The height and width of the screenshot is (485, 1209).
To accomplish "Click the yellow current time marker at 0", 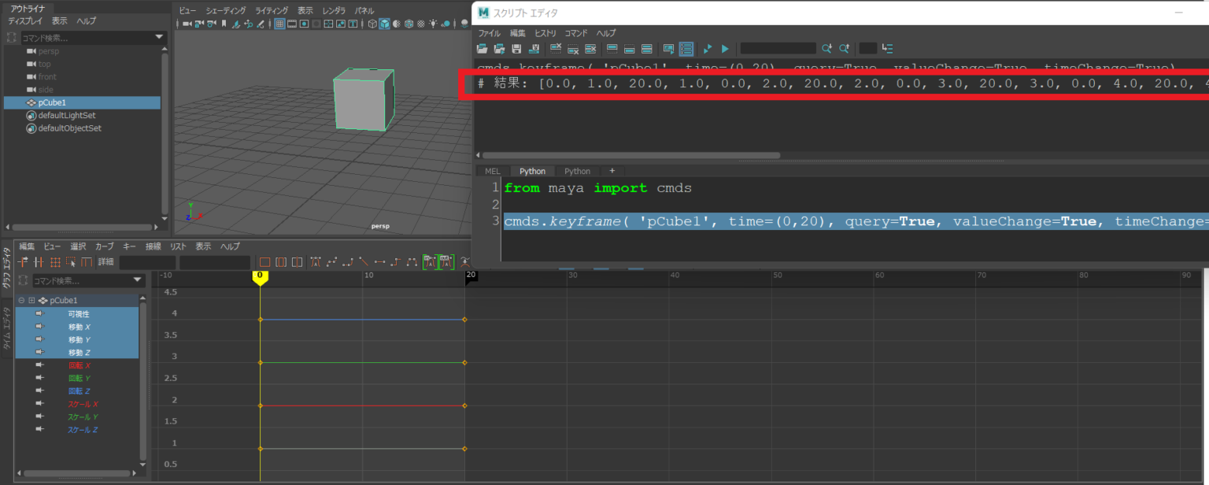I will [260, 276].
